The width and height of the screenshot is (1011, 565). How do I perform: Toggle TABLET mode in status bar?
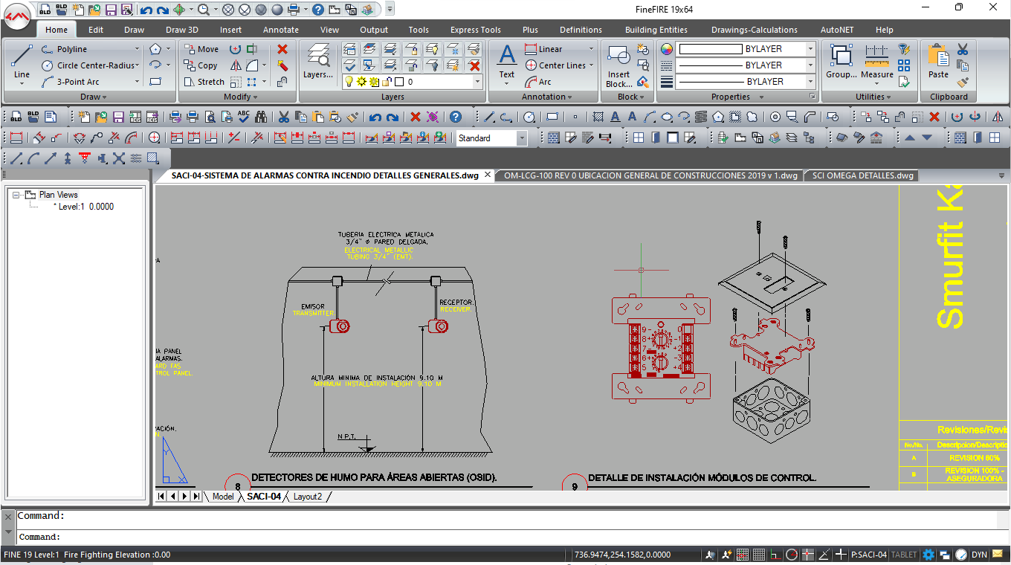(x=904, y=555)
